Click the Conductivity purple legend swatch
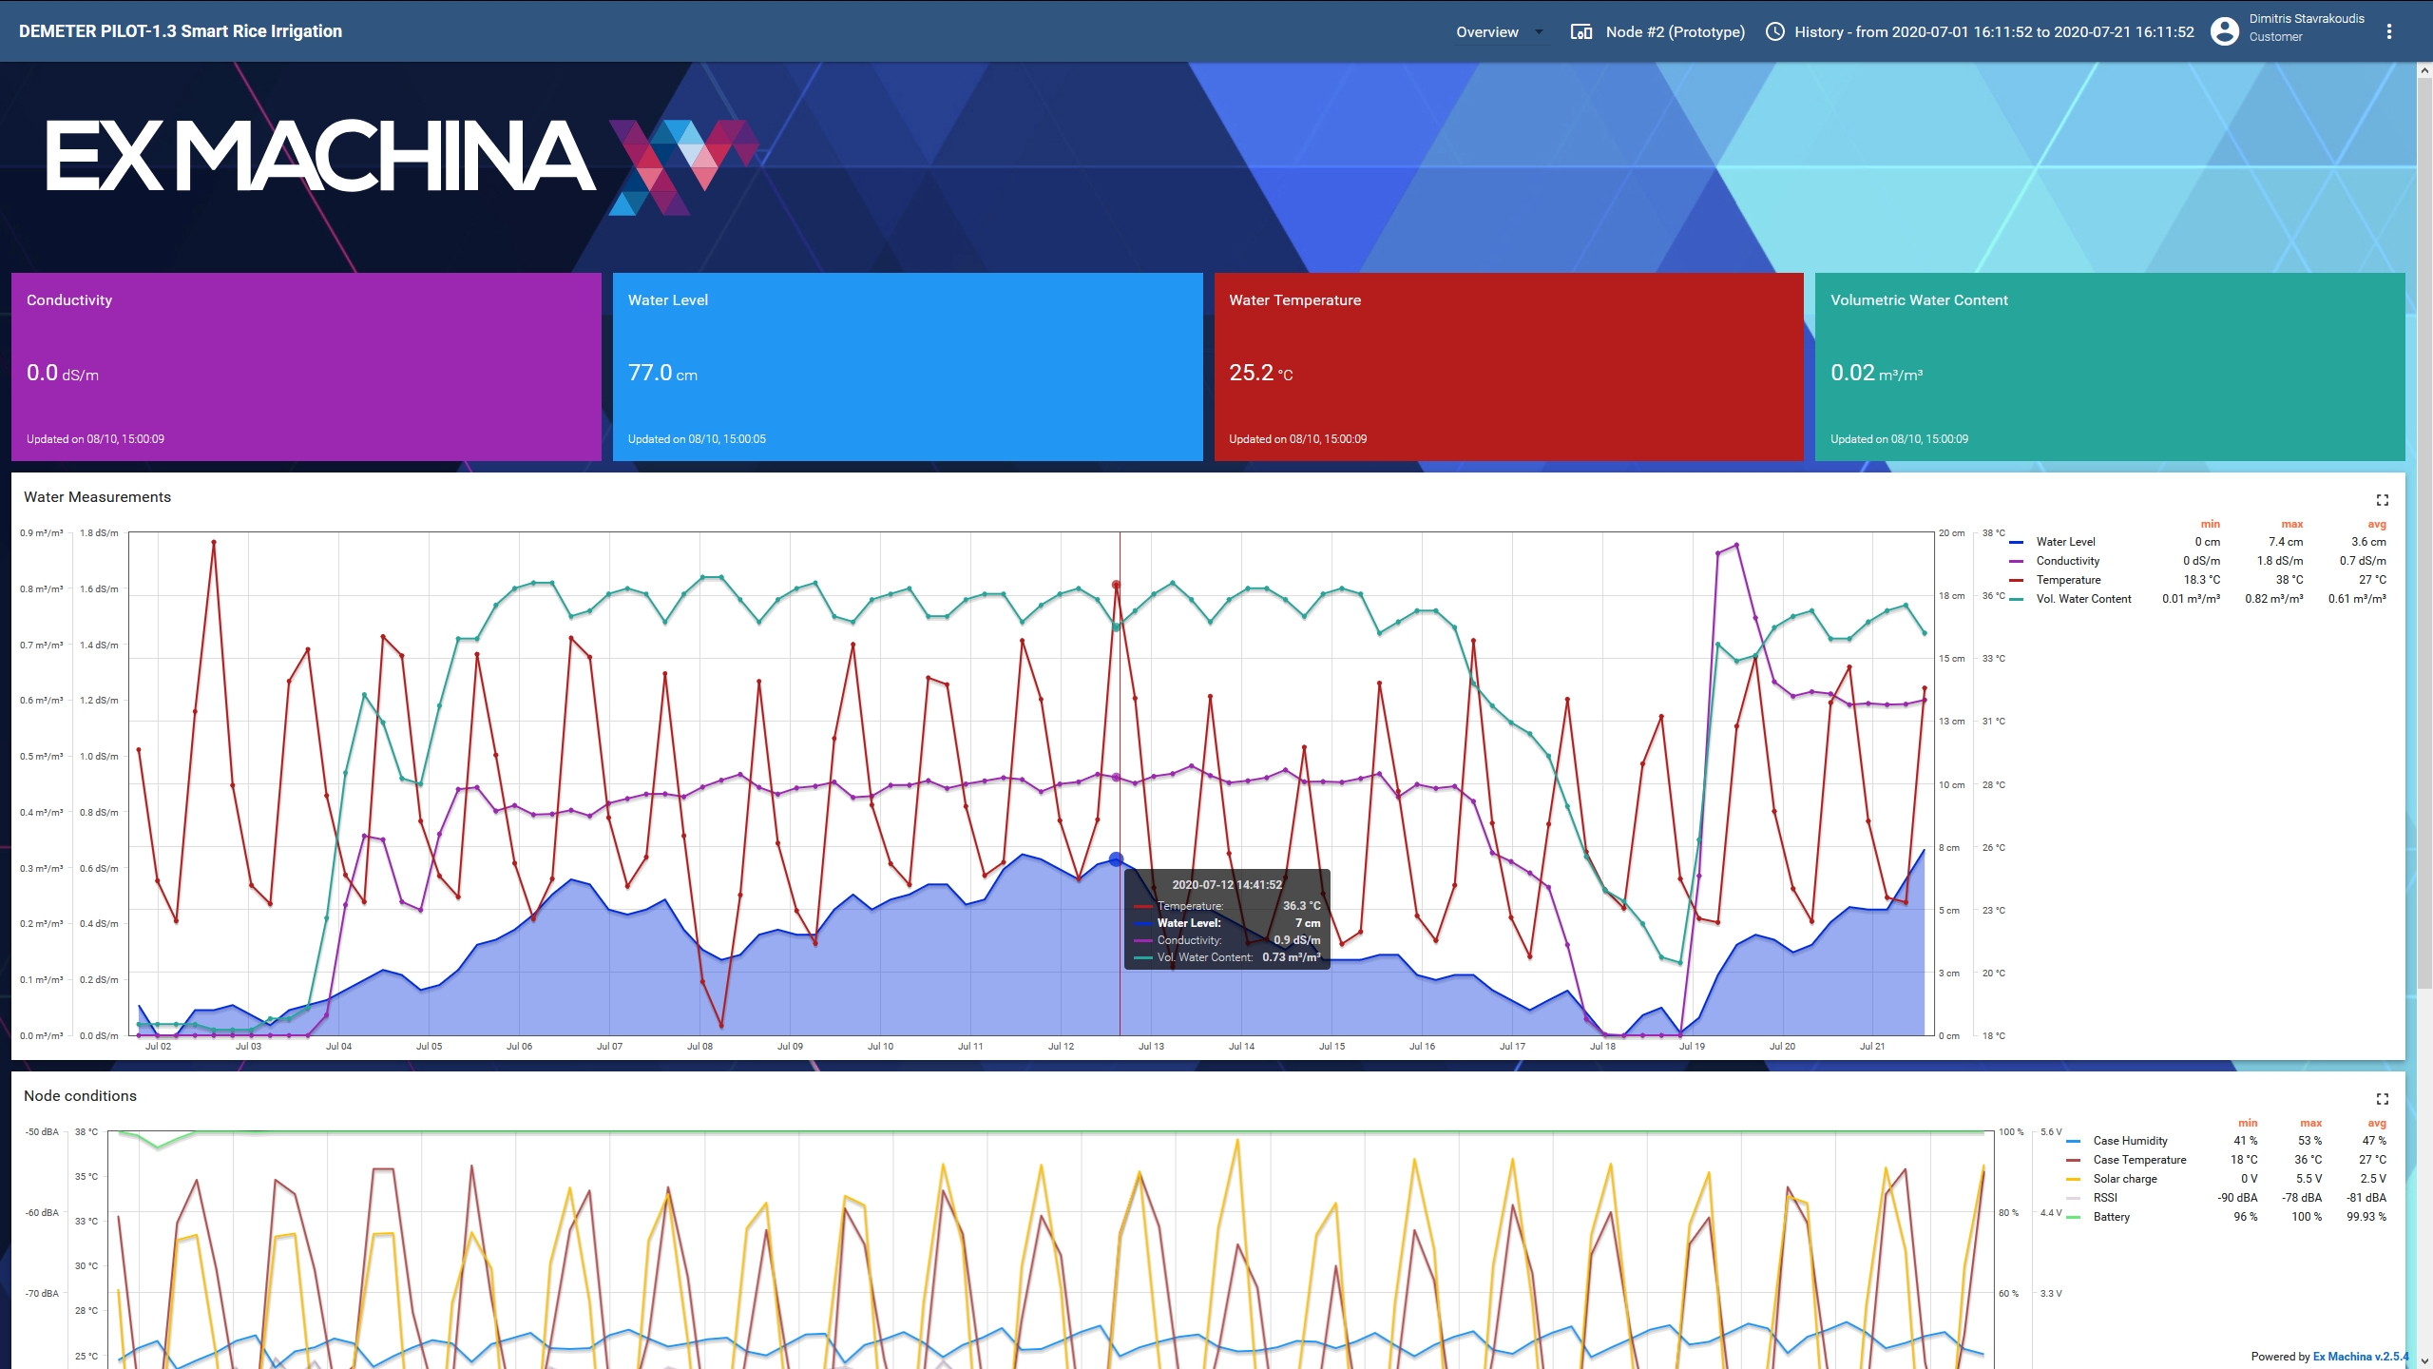Screen dimensions: 2433x1369 [x=2016, y=561]
